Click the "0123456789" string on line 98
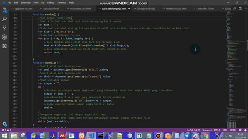This screenshot has width=248, height=139. click(x=64, y=32)
